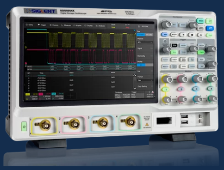
Task: Hit the Roll button
Action: [x=174, y=24]
